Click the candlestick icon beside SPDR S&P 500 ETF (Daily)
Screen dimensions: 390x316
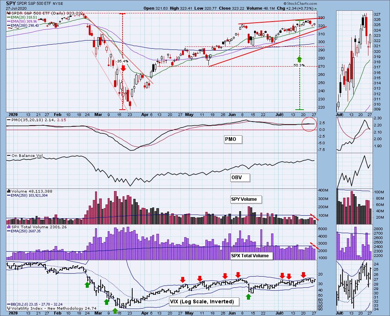[9, 13]
